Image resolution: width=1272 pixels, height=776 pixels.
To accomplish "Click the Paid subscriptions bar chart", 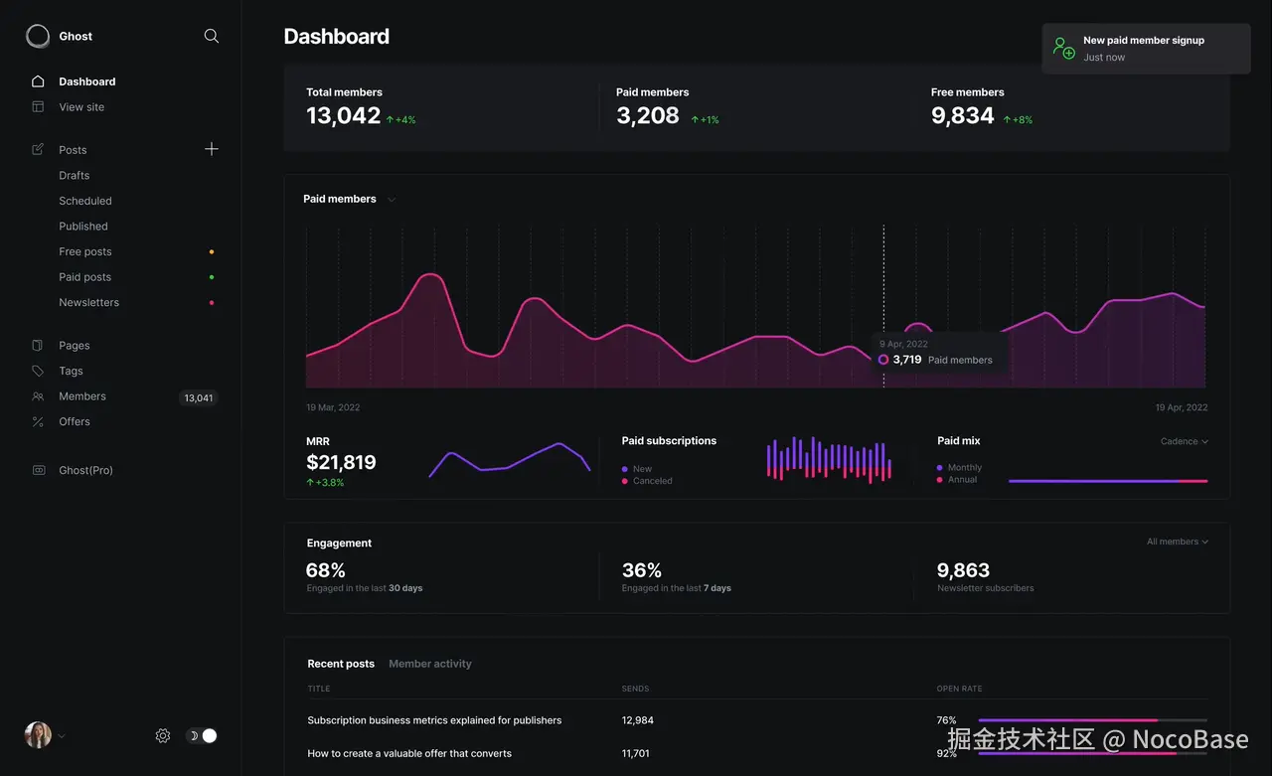I will point(829,459).
